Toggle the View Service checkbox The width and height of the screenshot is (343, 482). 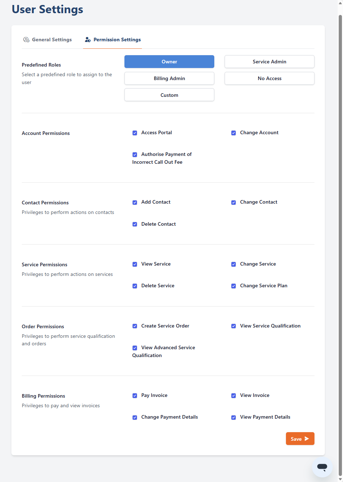click(x=135, y=264)
